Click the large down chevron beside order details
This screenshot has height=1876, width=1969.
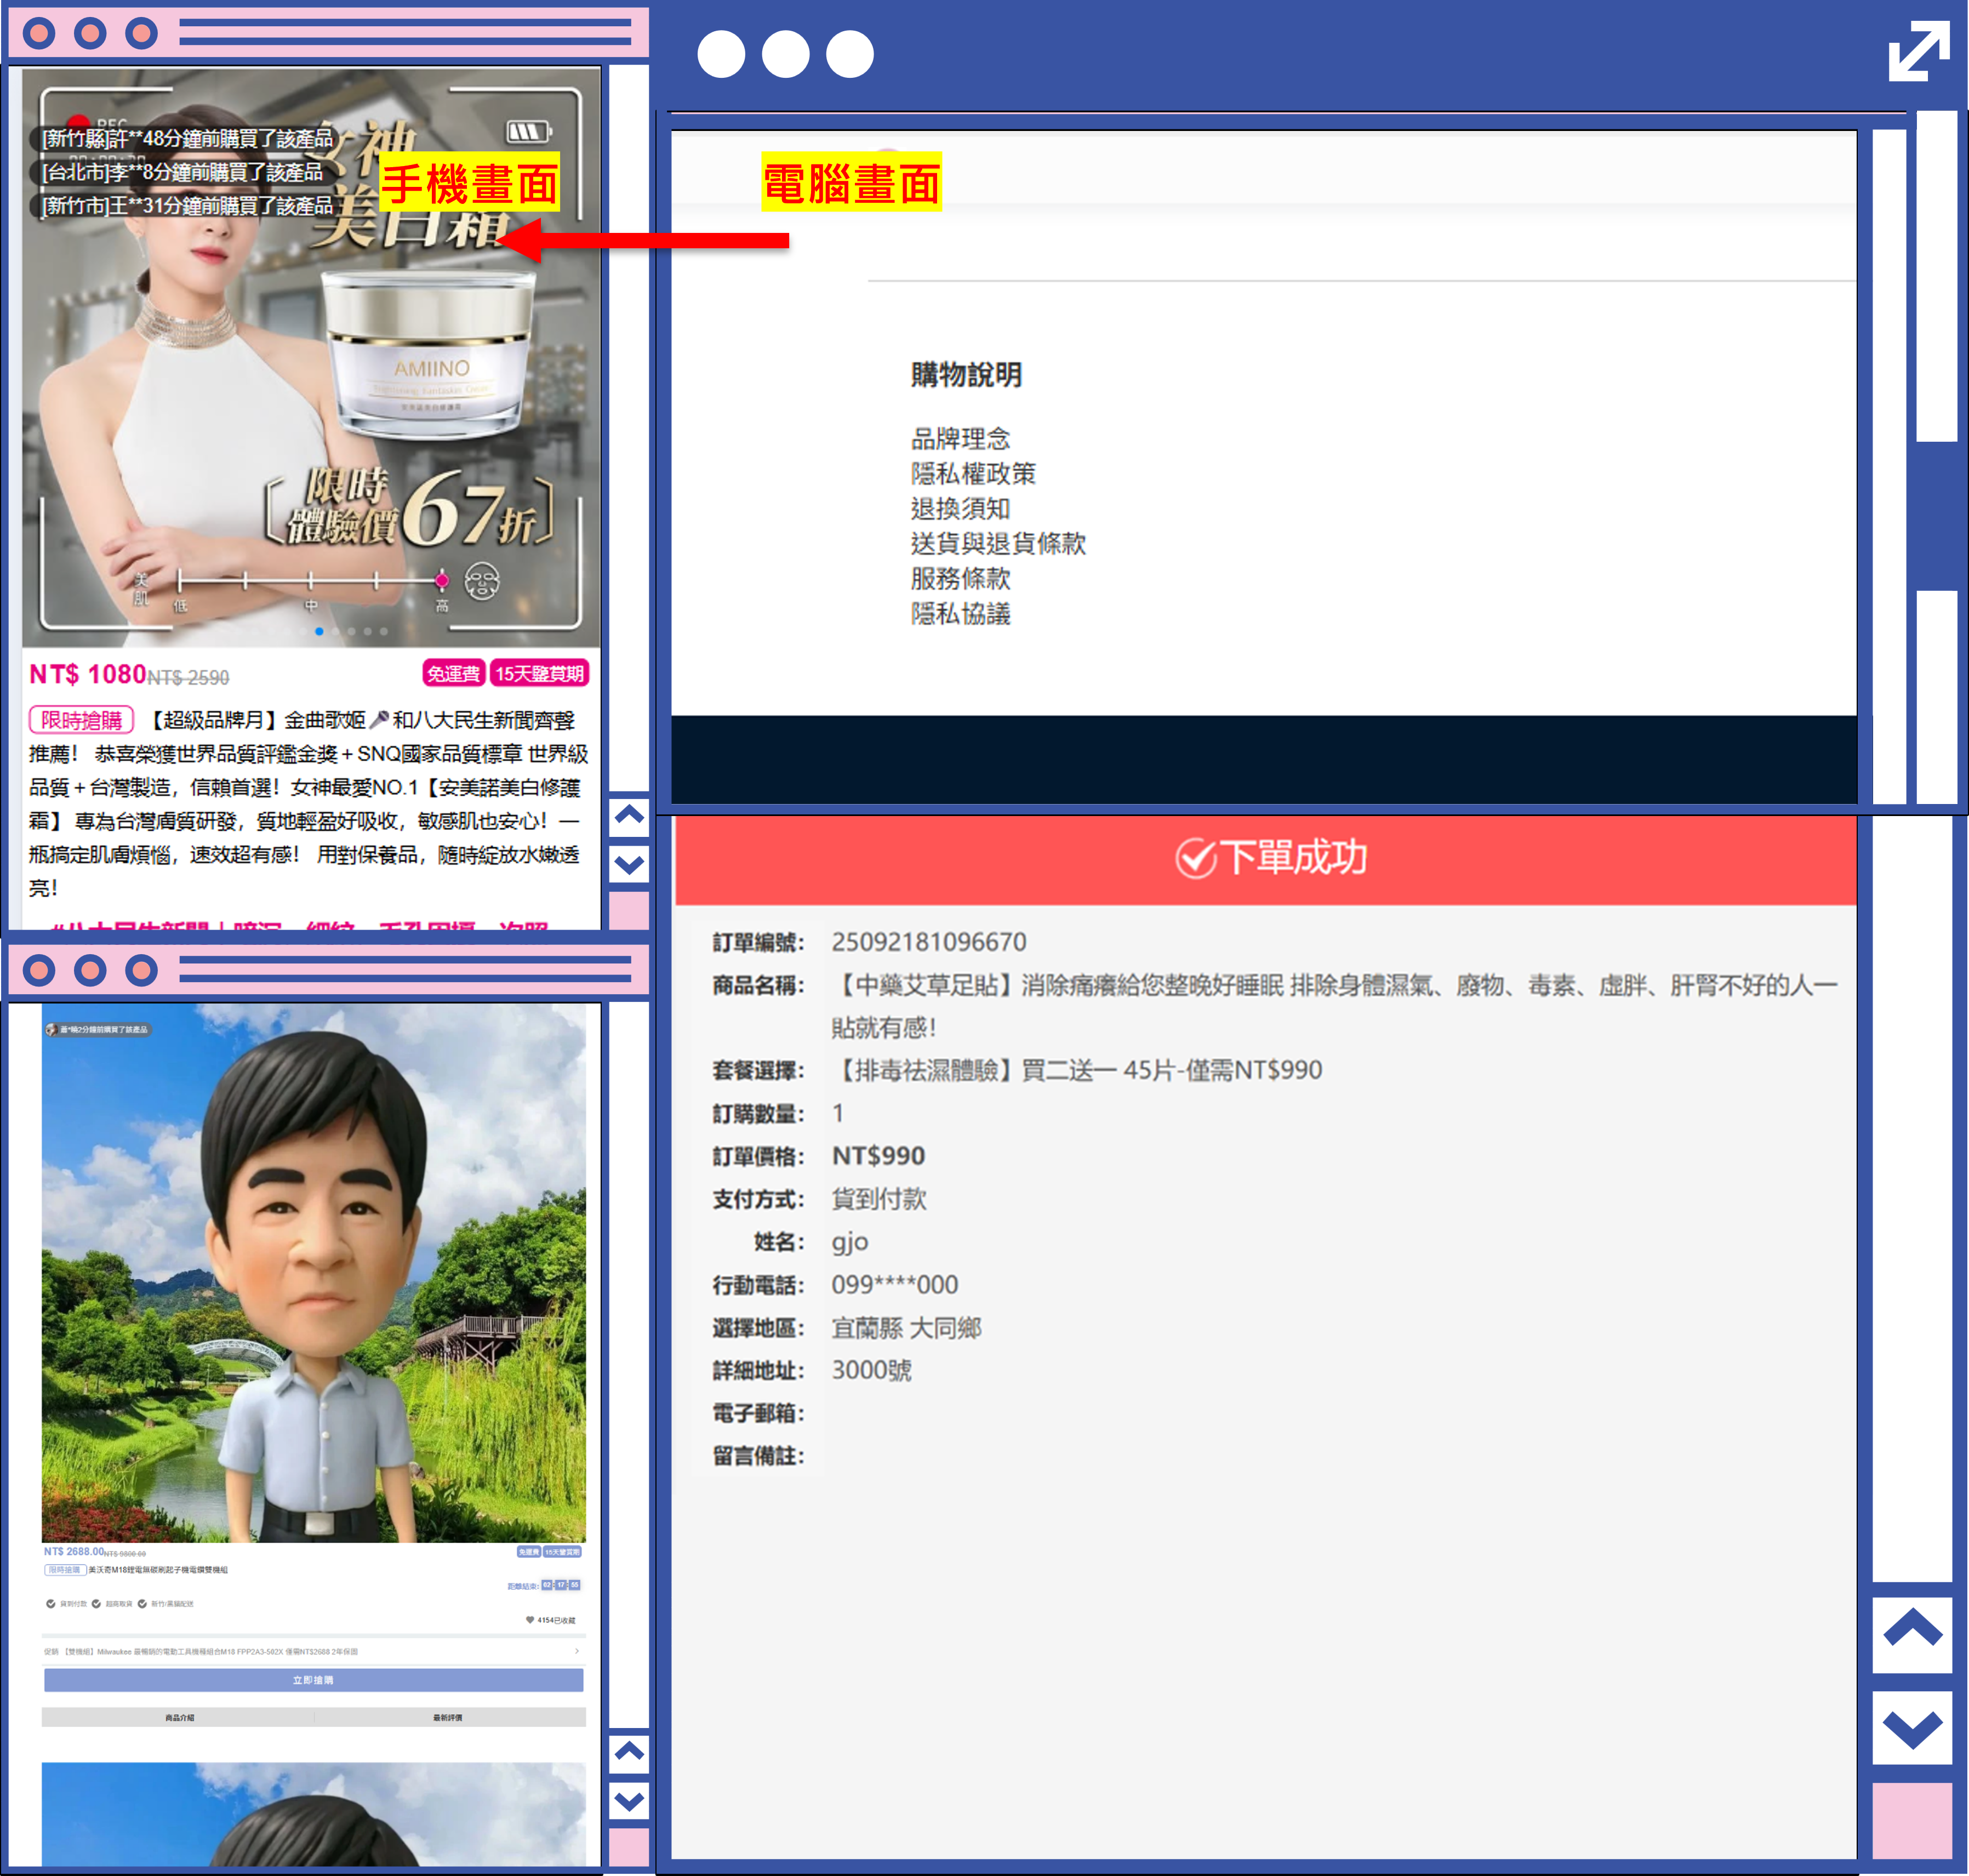(x=1911, y=1729)
